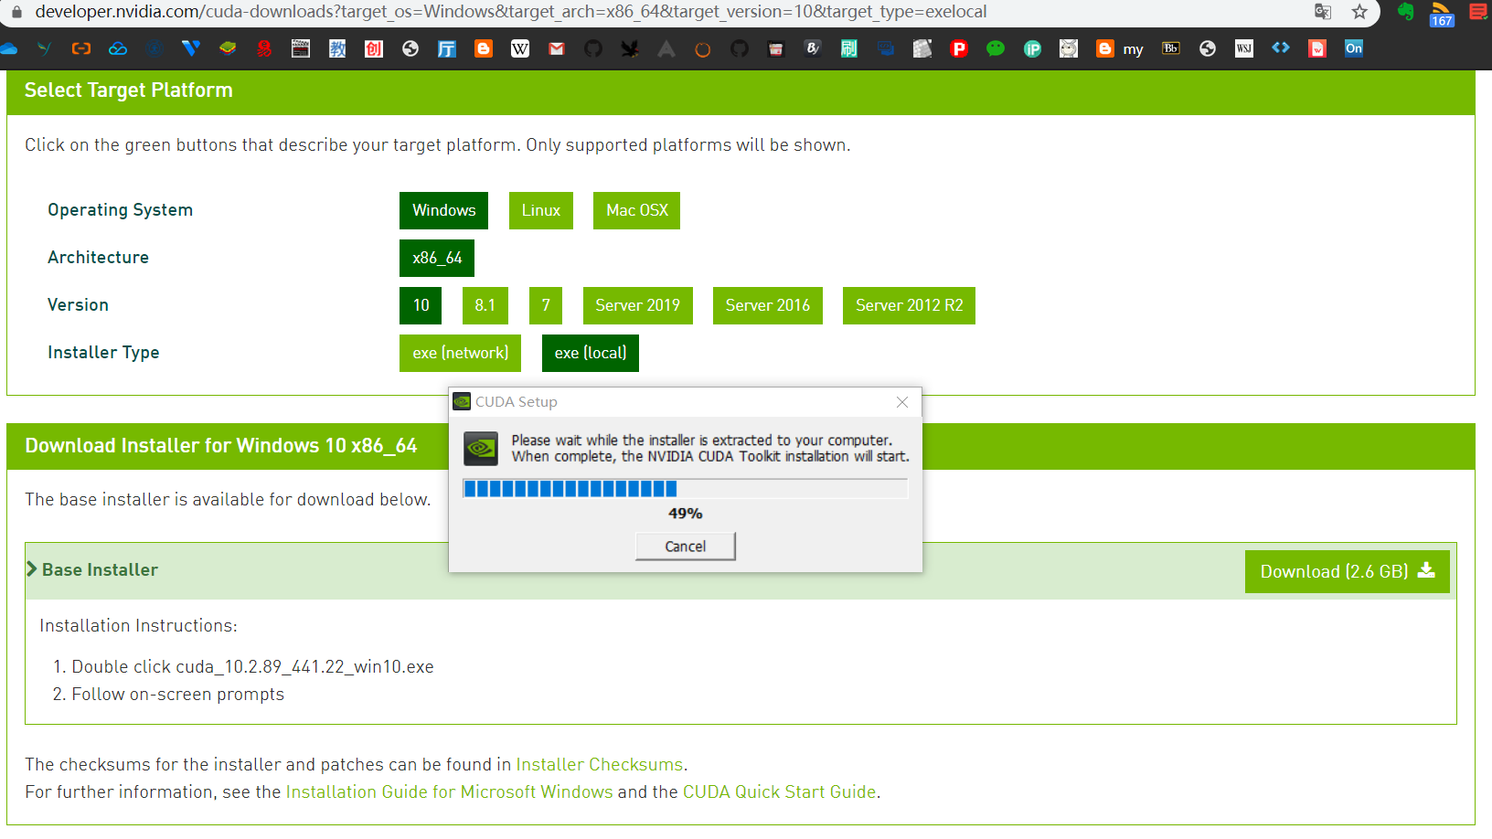
Task: Choose exe (local) installer type
Action: (x=591, y=353)
